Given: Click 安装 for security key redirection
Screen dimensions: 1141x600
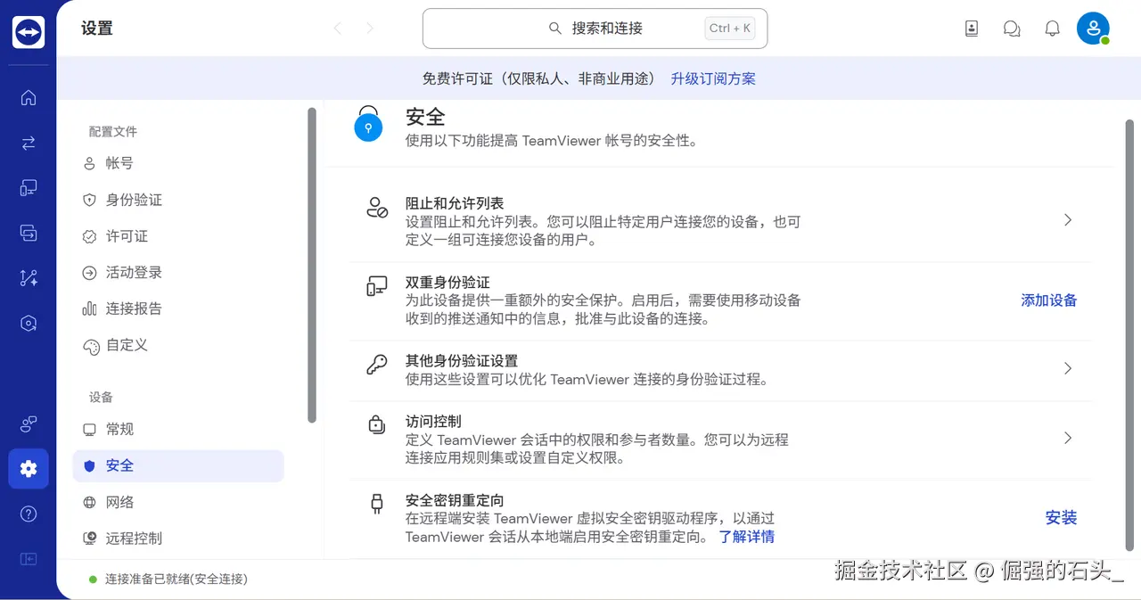Looking at the screenshot, I should (1061, 518).
